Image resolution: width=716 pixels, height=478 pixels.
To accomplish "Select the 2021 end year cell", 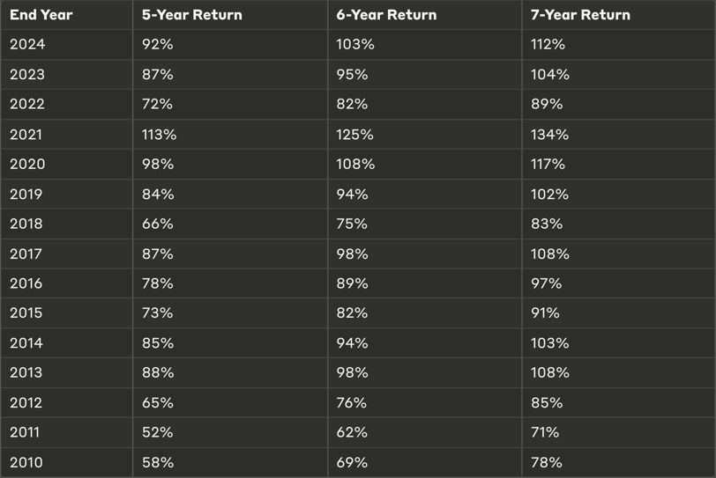I will 26,135.
